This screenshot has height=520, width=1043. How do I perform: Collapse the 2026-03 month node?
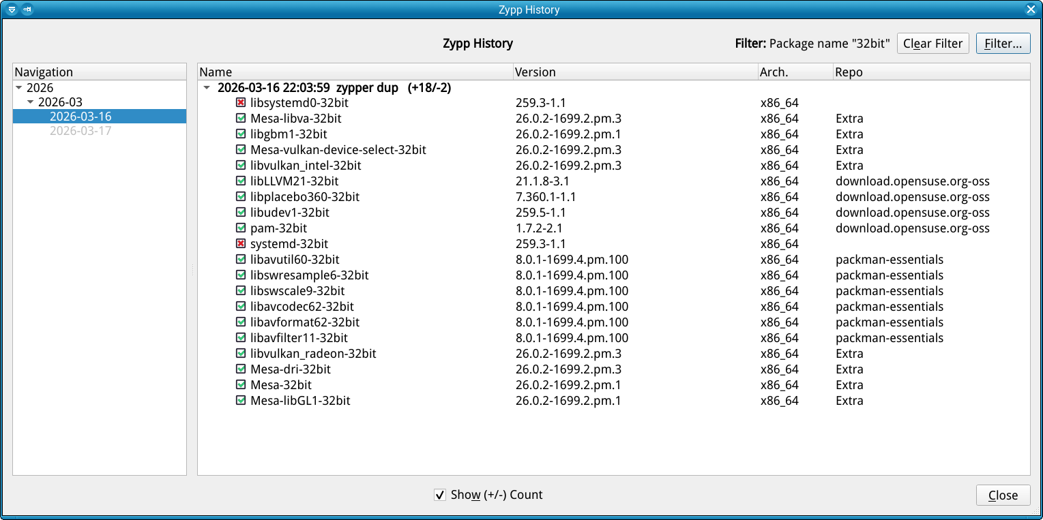pos(30,102)
